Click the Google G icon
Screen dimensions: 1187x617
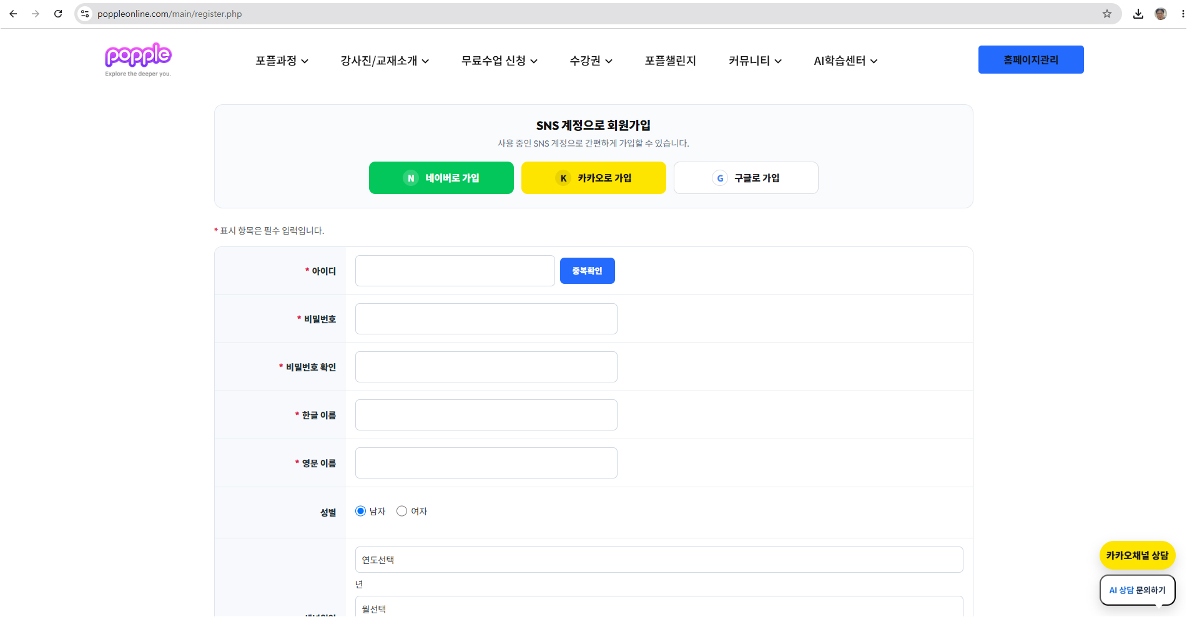[x=720, y=178]
